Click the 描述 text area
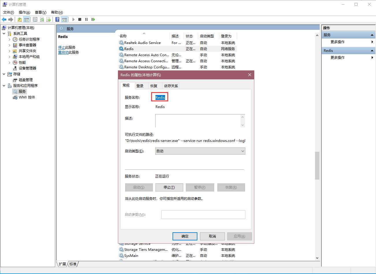Viewport: 376px width, 274px height. click(x=200, y=121)
